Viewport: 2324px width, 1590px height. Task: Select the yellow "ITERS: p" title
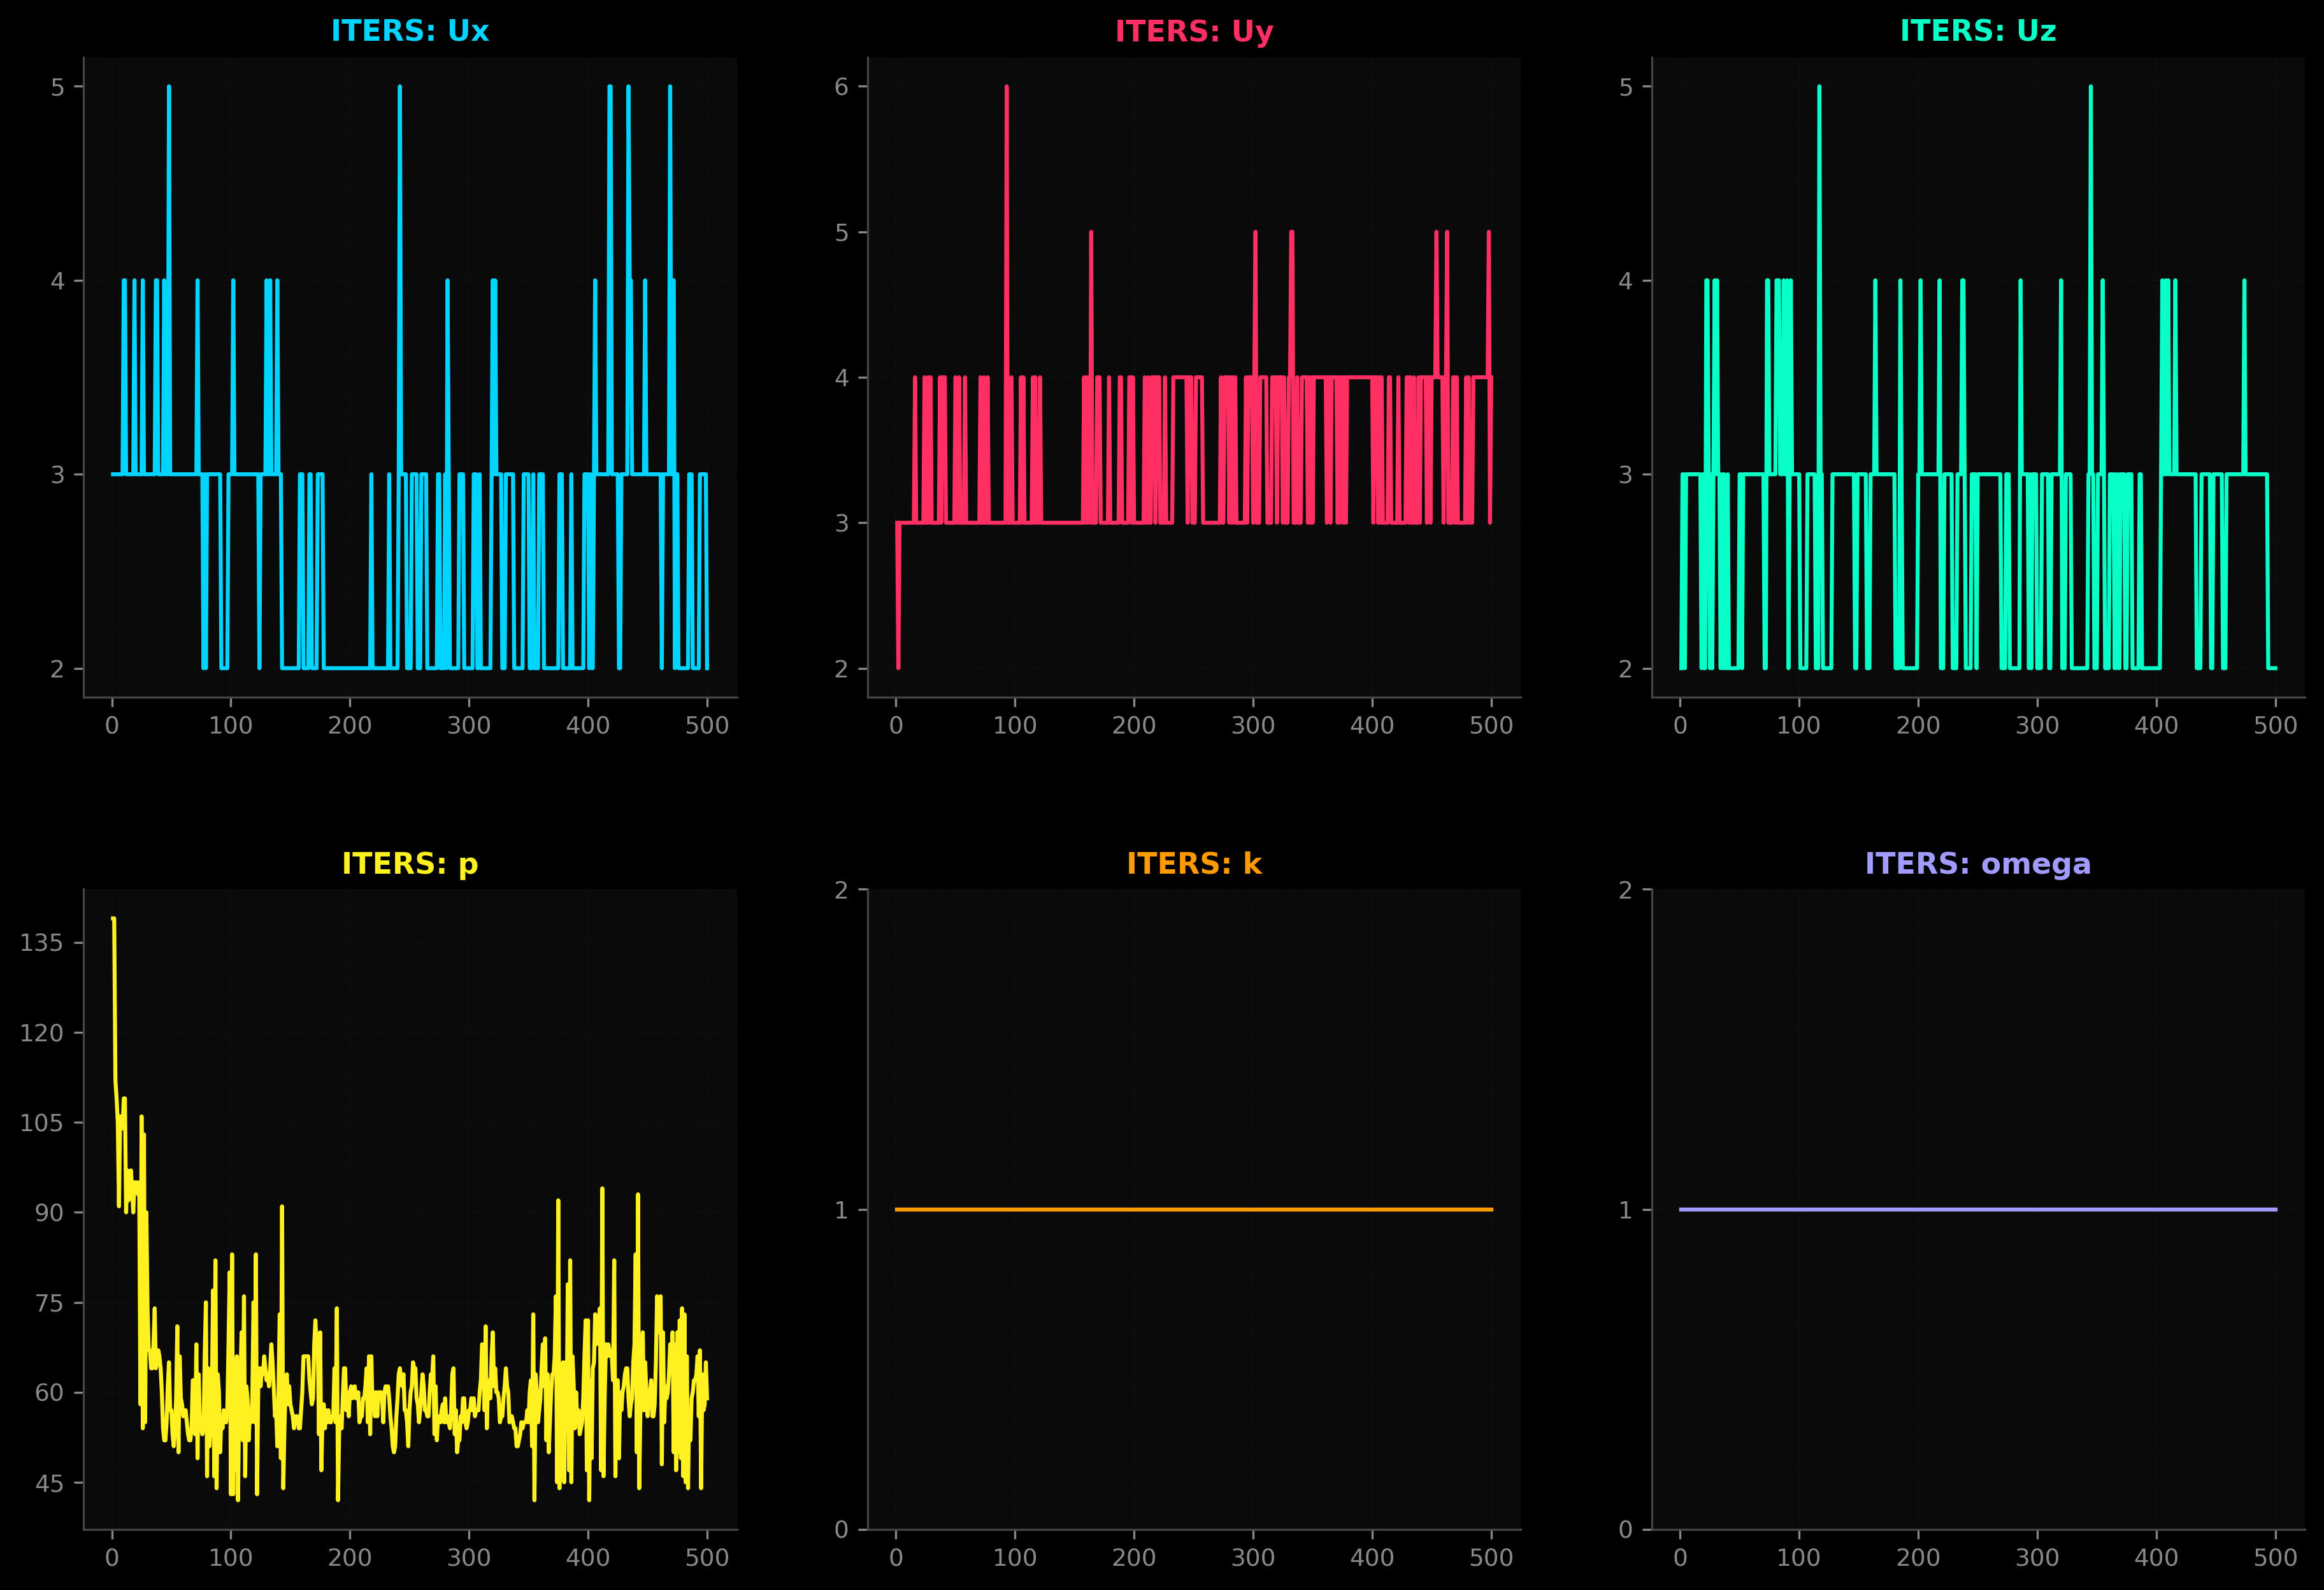click(x=410, y=865)
